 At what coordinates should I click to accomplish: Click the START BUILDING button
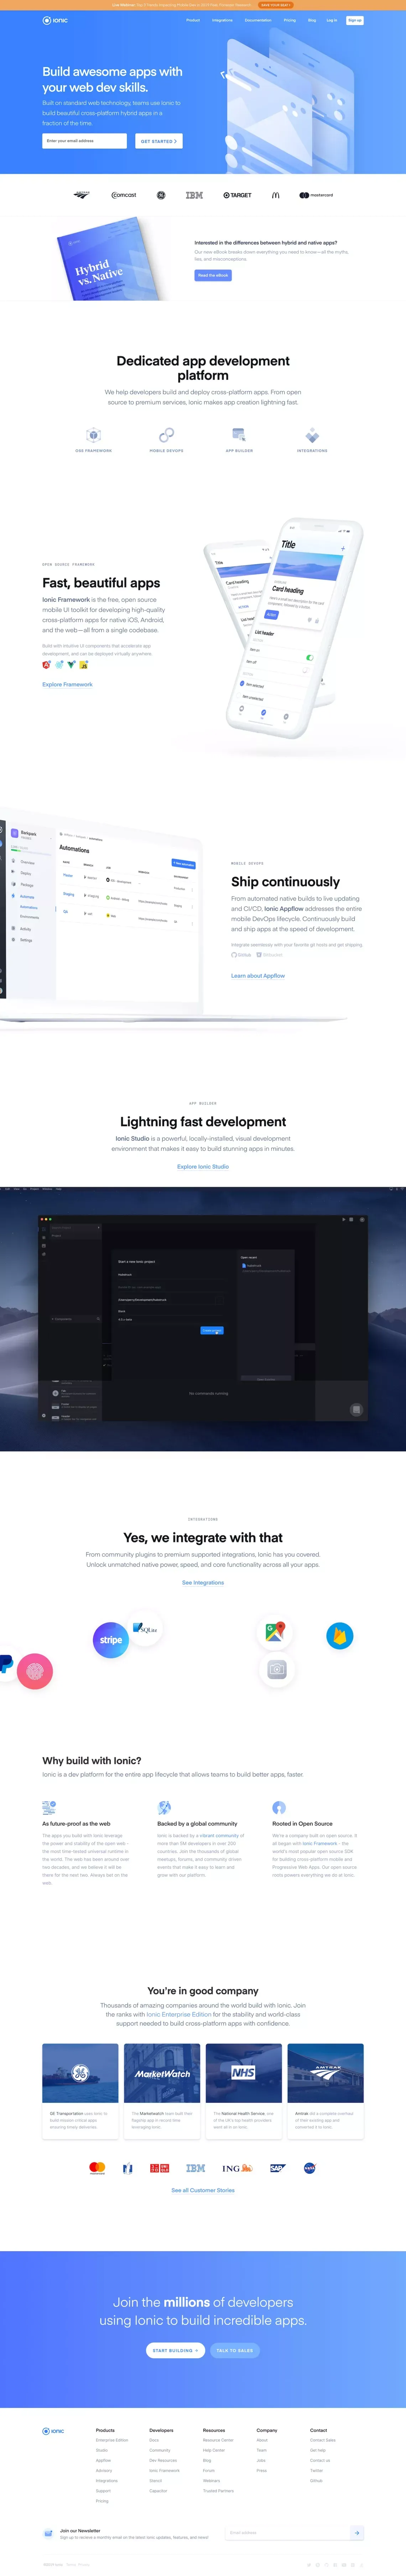point(175,2350)
